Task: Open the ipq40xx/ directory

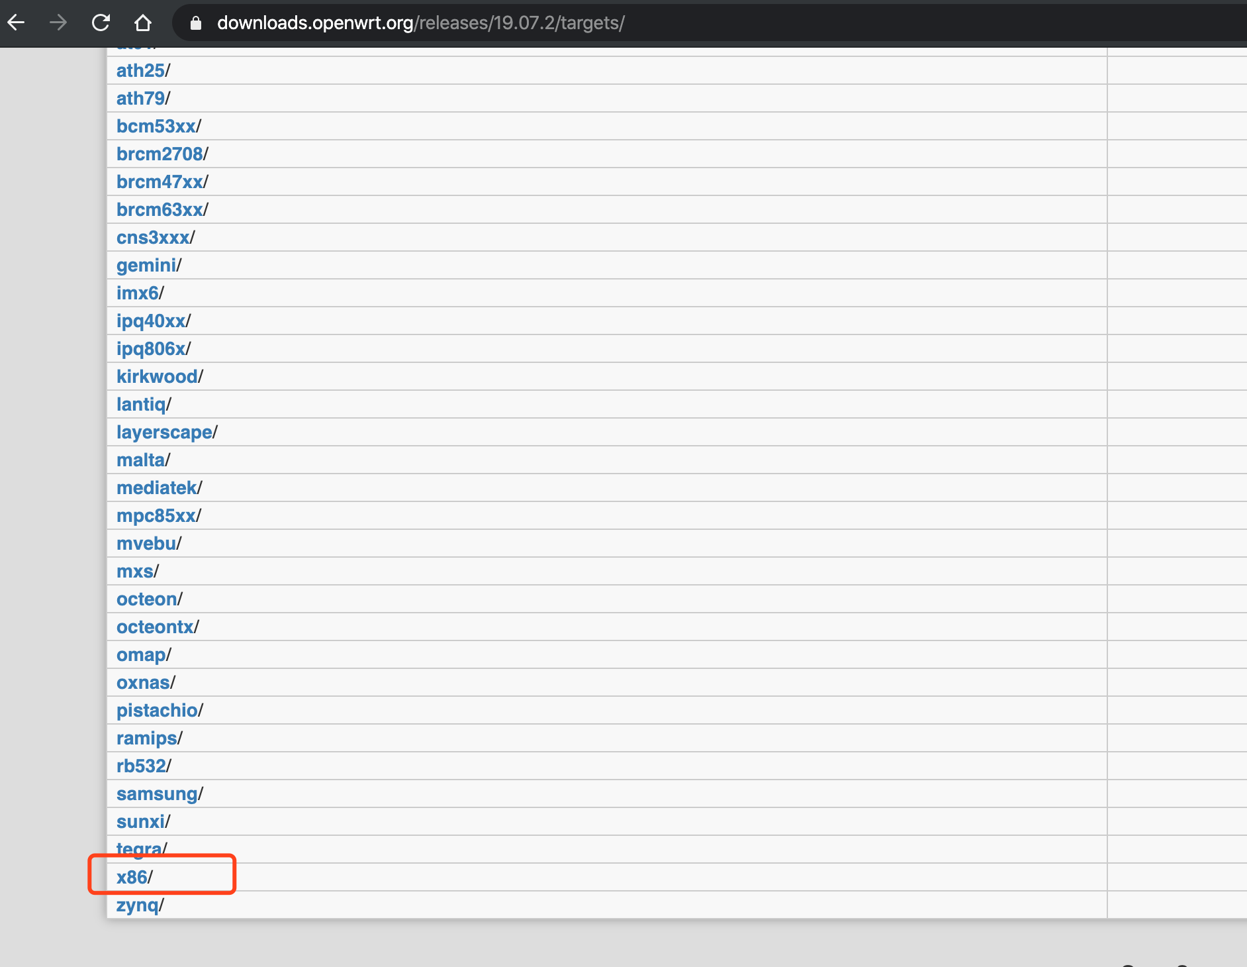Action: point(151,321)
